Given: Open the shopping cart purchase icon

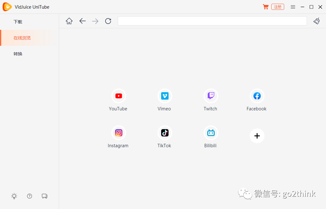Looking at the screenshot, I should [x=265, y=7].
